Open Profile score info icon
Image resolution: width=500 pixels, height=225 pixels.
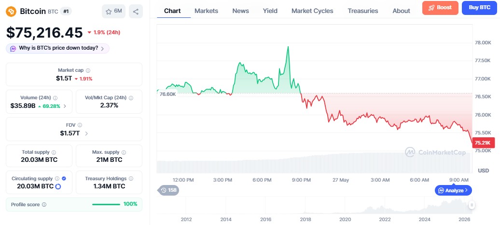tap(44, 205)
